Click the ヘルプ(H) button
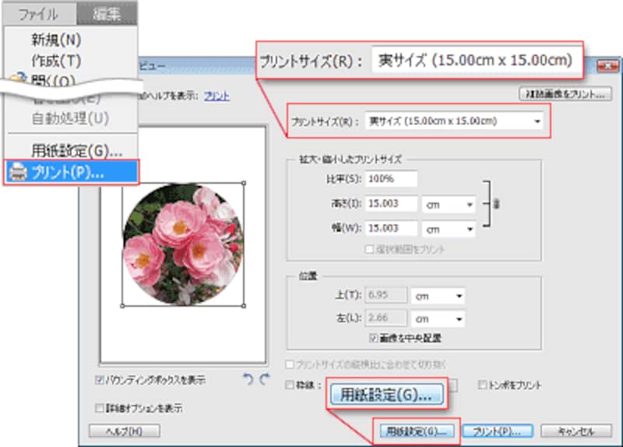Screen dimensions: 623x447 click(x=125, y=431)
